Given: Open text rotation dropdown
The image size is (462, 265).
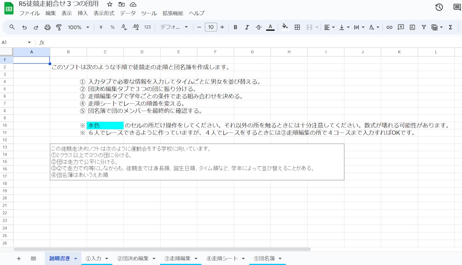Looking at the screenshot, I should click(x=374, y=27).
